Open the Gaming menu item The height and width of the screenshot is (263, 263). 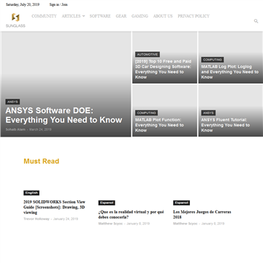pos(140,16)
